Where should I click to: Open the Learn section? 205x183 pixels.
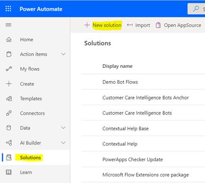pyautogui.click(x=26, y=172)
